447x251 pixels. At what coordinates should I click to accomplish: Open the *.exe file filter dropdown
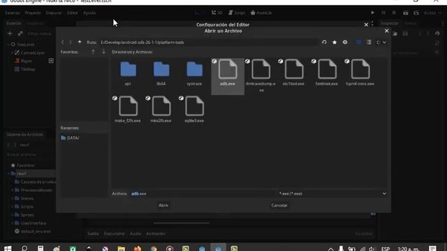tap(332, 194)
